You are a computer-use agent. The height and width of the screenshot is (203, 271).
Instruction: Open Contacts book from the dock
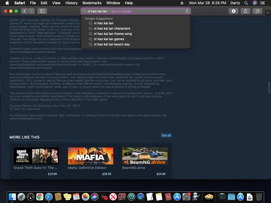(58, 197)
